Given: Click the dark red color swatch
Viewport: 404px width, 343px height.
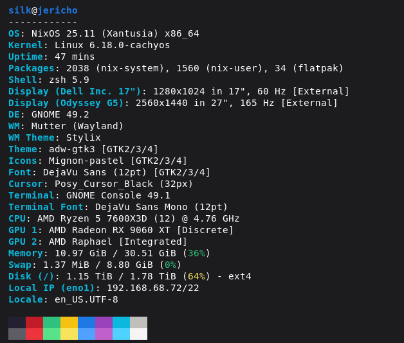Looking at the screenshot, I should point(34,322).
